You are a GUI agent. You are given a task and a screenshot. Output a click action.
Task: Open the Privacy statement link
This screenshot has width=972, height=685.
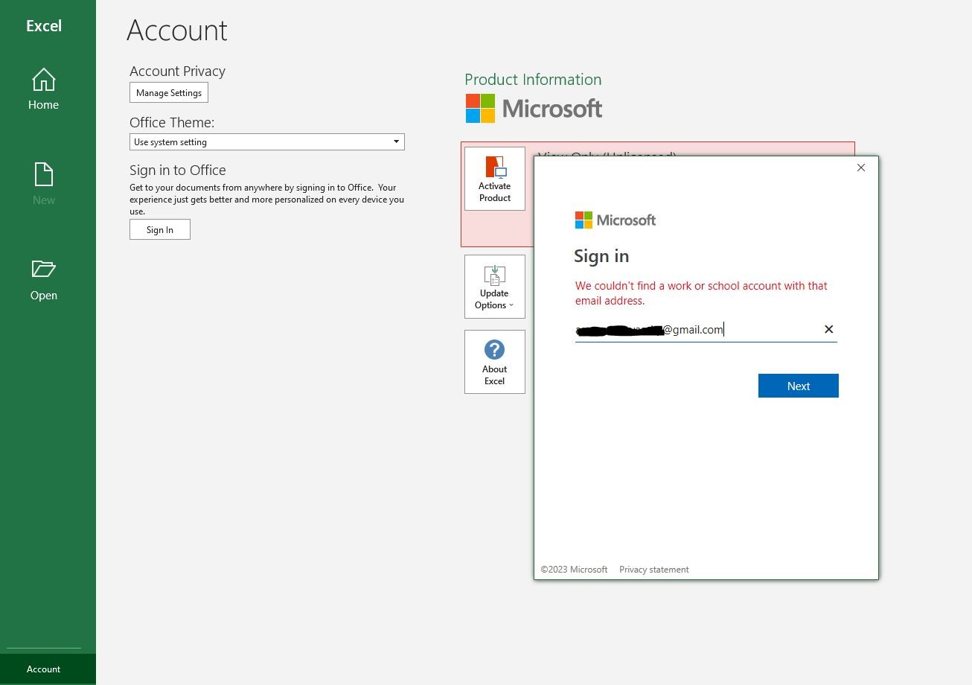(x=653, y=570)
